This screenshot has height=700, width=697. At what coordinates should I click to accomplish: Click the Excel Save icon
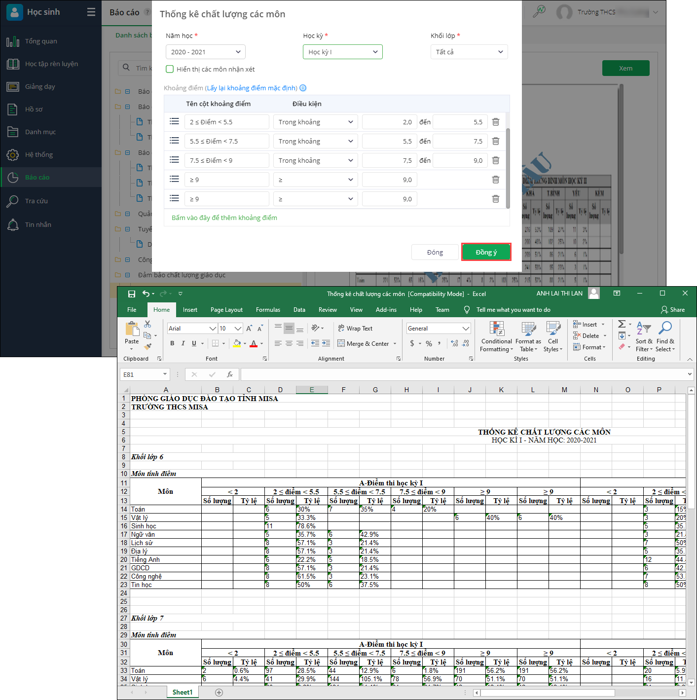[x=132, y=294]
